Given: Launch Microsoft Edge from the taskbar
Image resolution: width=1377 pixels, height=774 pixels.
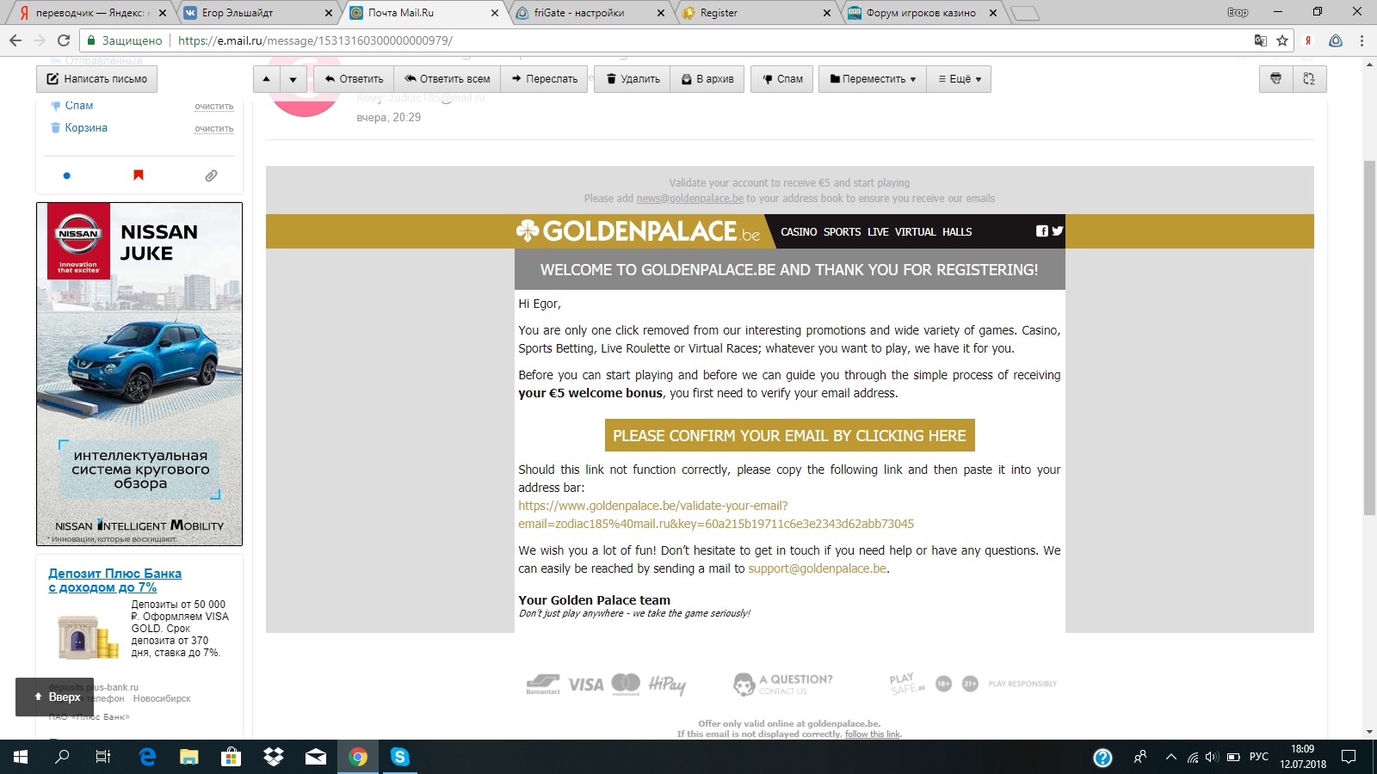Looking at the screenshot, I should (x=147, y=757).
